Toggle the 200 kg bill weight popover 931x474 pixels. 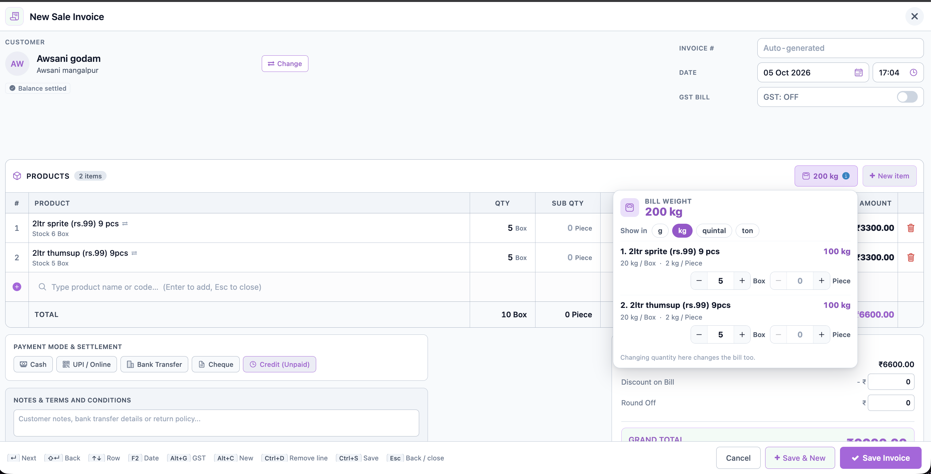click(x=826, y=176)
